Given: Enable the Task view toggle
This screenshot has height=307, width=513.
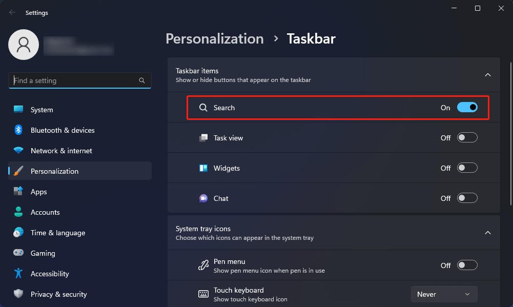Looking at the screenshot, I should click(466, 137).
